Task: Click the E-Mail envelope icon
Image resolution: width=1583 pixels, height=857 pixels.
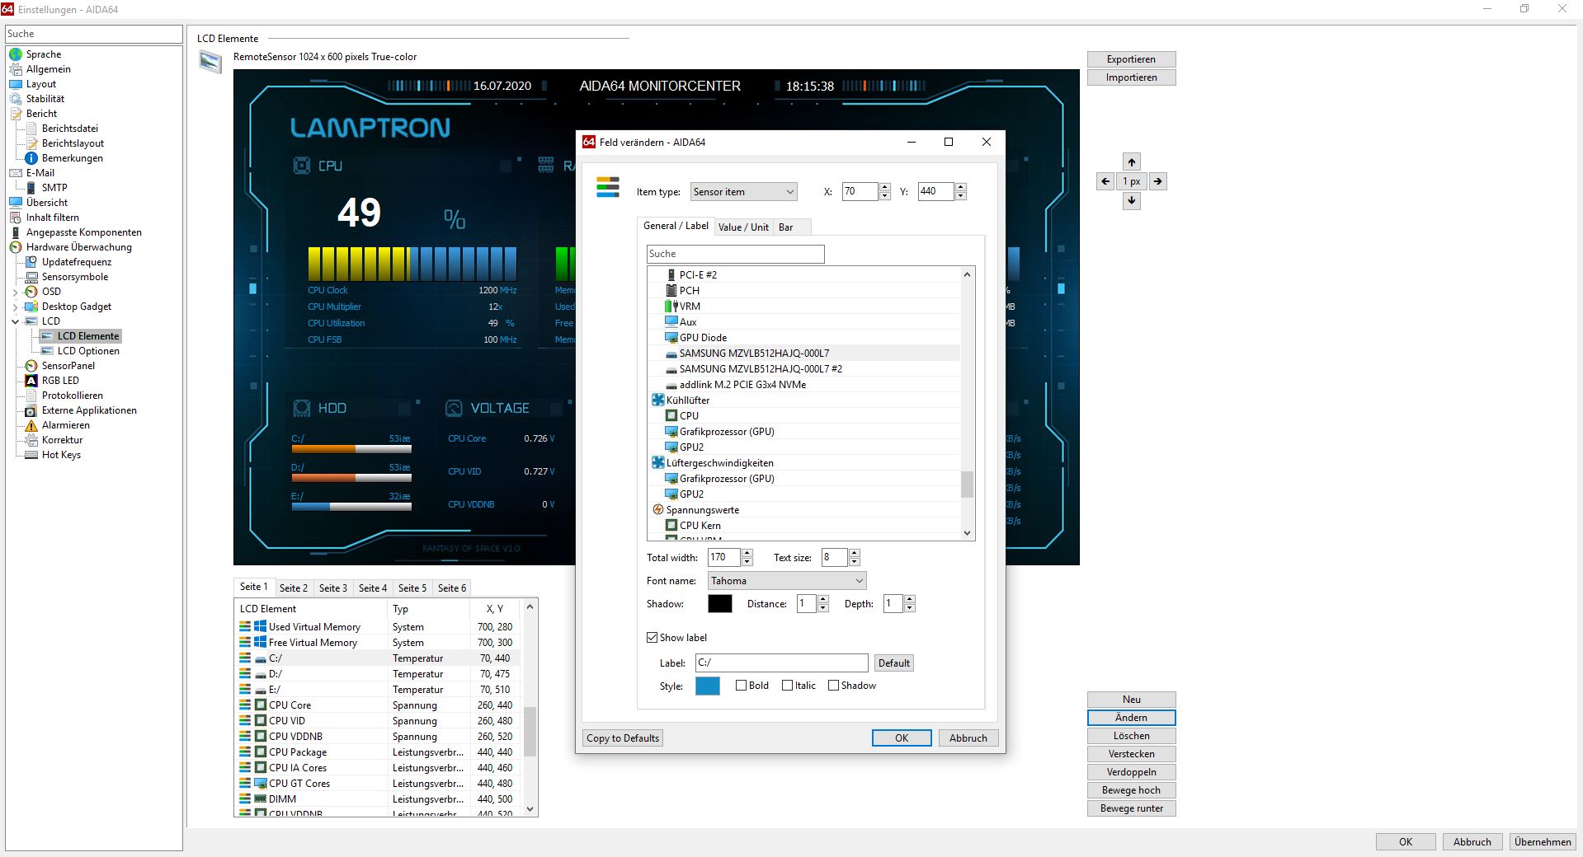Action: [x=16, y=173]
